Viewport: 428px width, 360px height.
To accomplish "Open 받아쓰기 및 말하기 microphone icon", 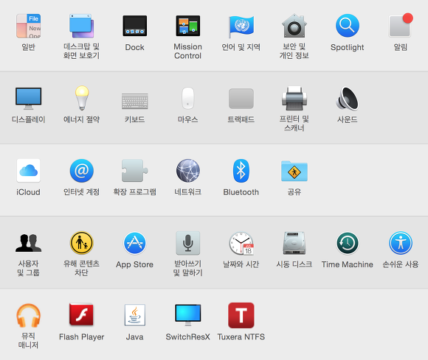I will point(187,243).
